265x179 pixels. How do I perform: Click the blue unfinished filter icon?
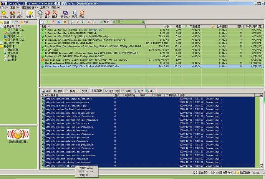point(59,22)
